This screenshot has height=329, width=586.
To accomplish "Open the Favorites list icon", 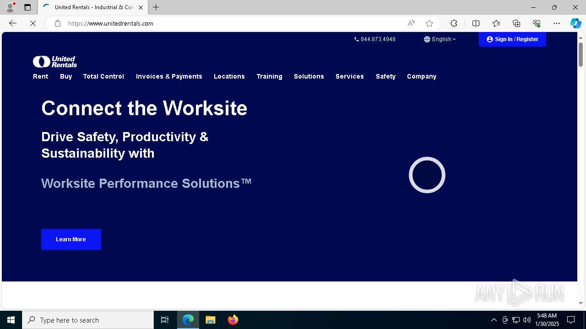I will (496, 23).
